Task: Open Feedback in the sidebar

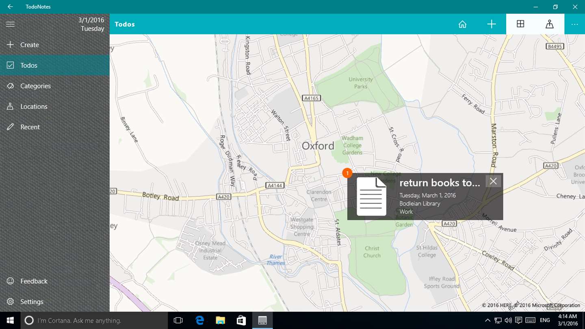Action: pos(55,281)
